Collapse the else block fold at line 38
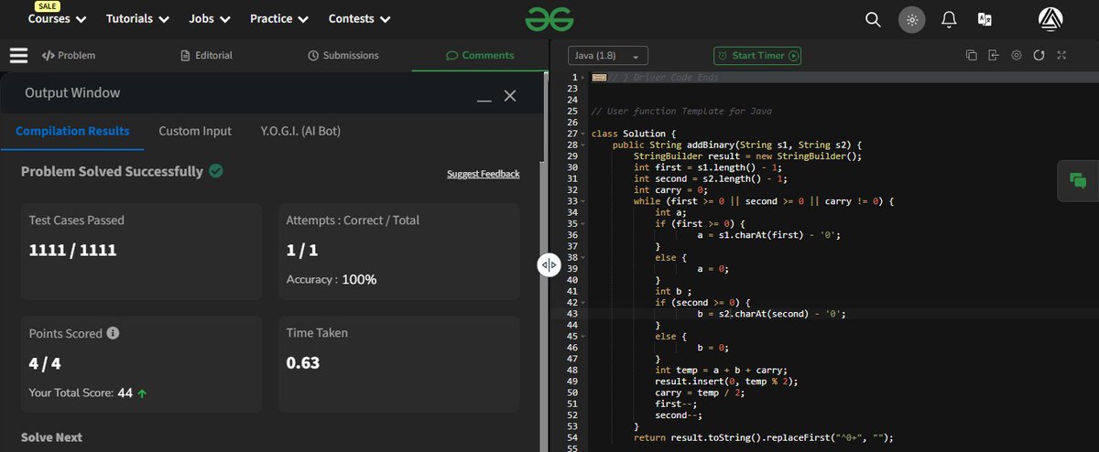Image resolution: width=1099 pixels, height=452 pixels. coord(583,258)
